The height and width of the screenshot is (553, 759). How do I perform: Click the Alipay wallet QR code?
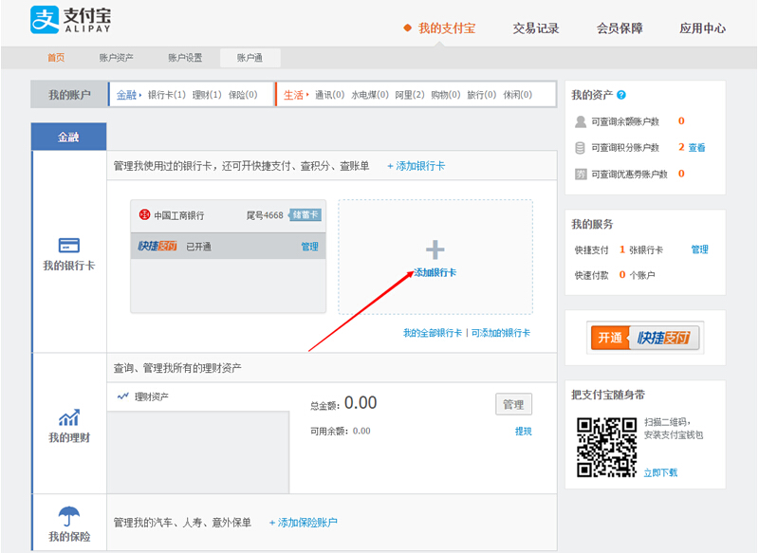[606, 447]
